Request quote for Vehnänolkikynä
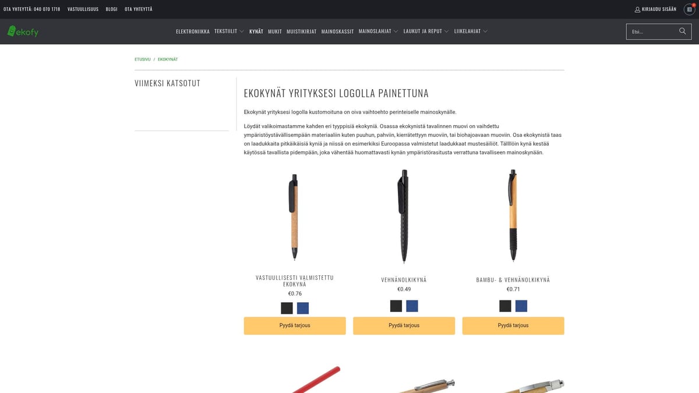This screenshot has height=393, width=699. 404,325
